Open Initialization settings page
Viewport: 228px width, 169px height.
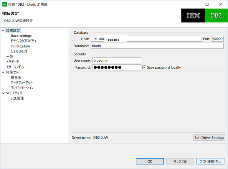20,46
